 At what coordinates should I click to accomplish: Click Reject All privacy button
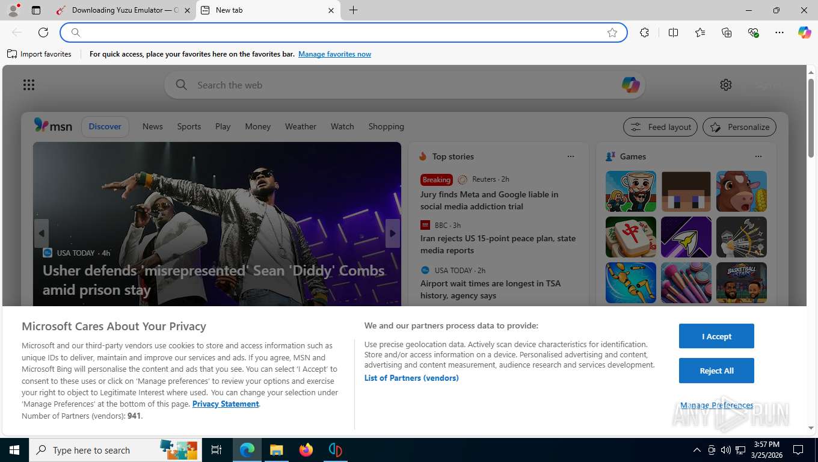pos(716,371)
